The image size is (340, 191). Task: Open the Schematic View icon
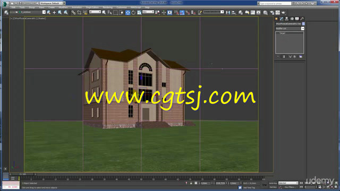[x=259, y=13]
